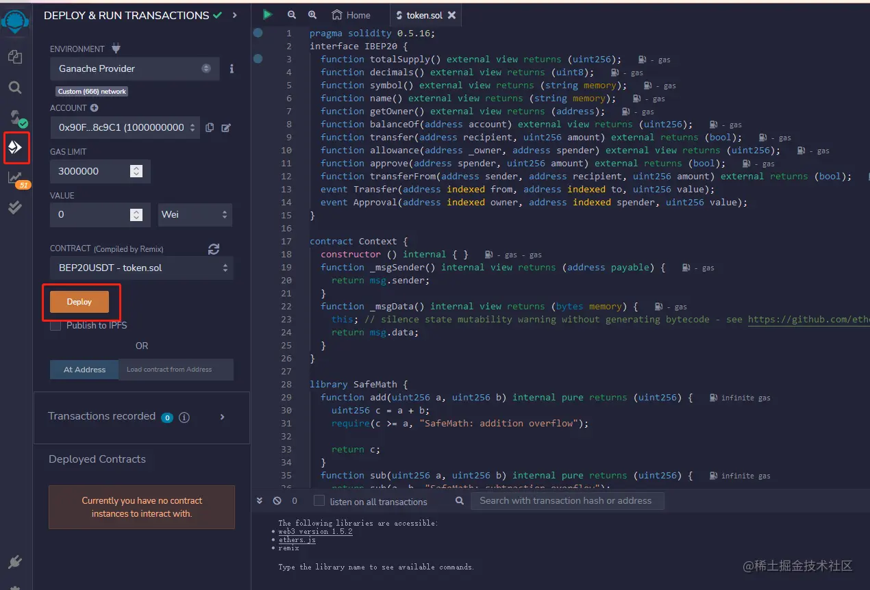
Task: Switch to the Home tab
Action: [351, 15]
